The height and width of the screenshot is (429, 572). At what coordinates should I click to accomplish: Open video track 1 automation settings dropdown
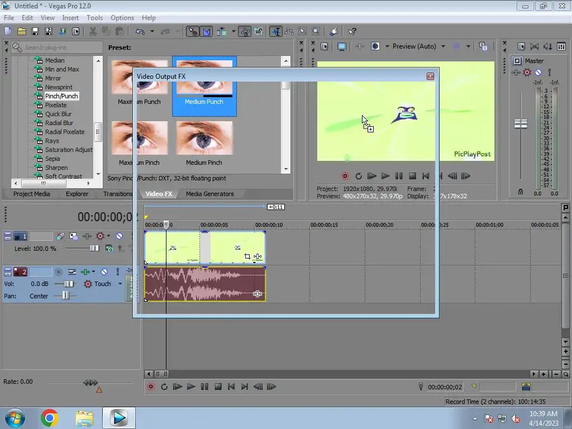click(109, 236)
